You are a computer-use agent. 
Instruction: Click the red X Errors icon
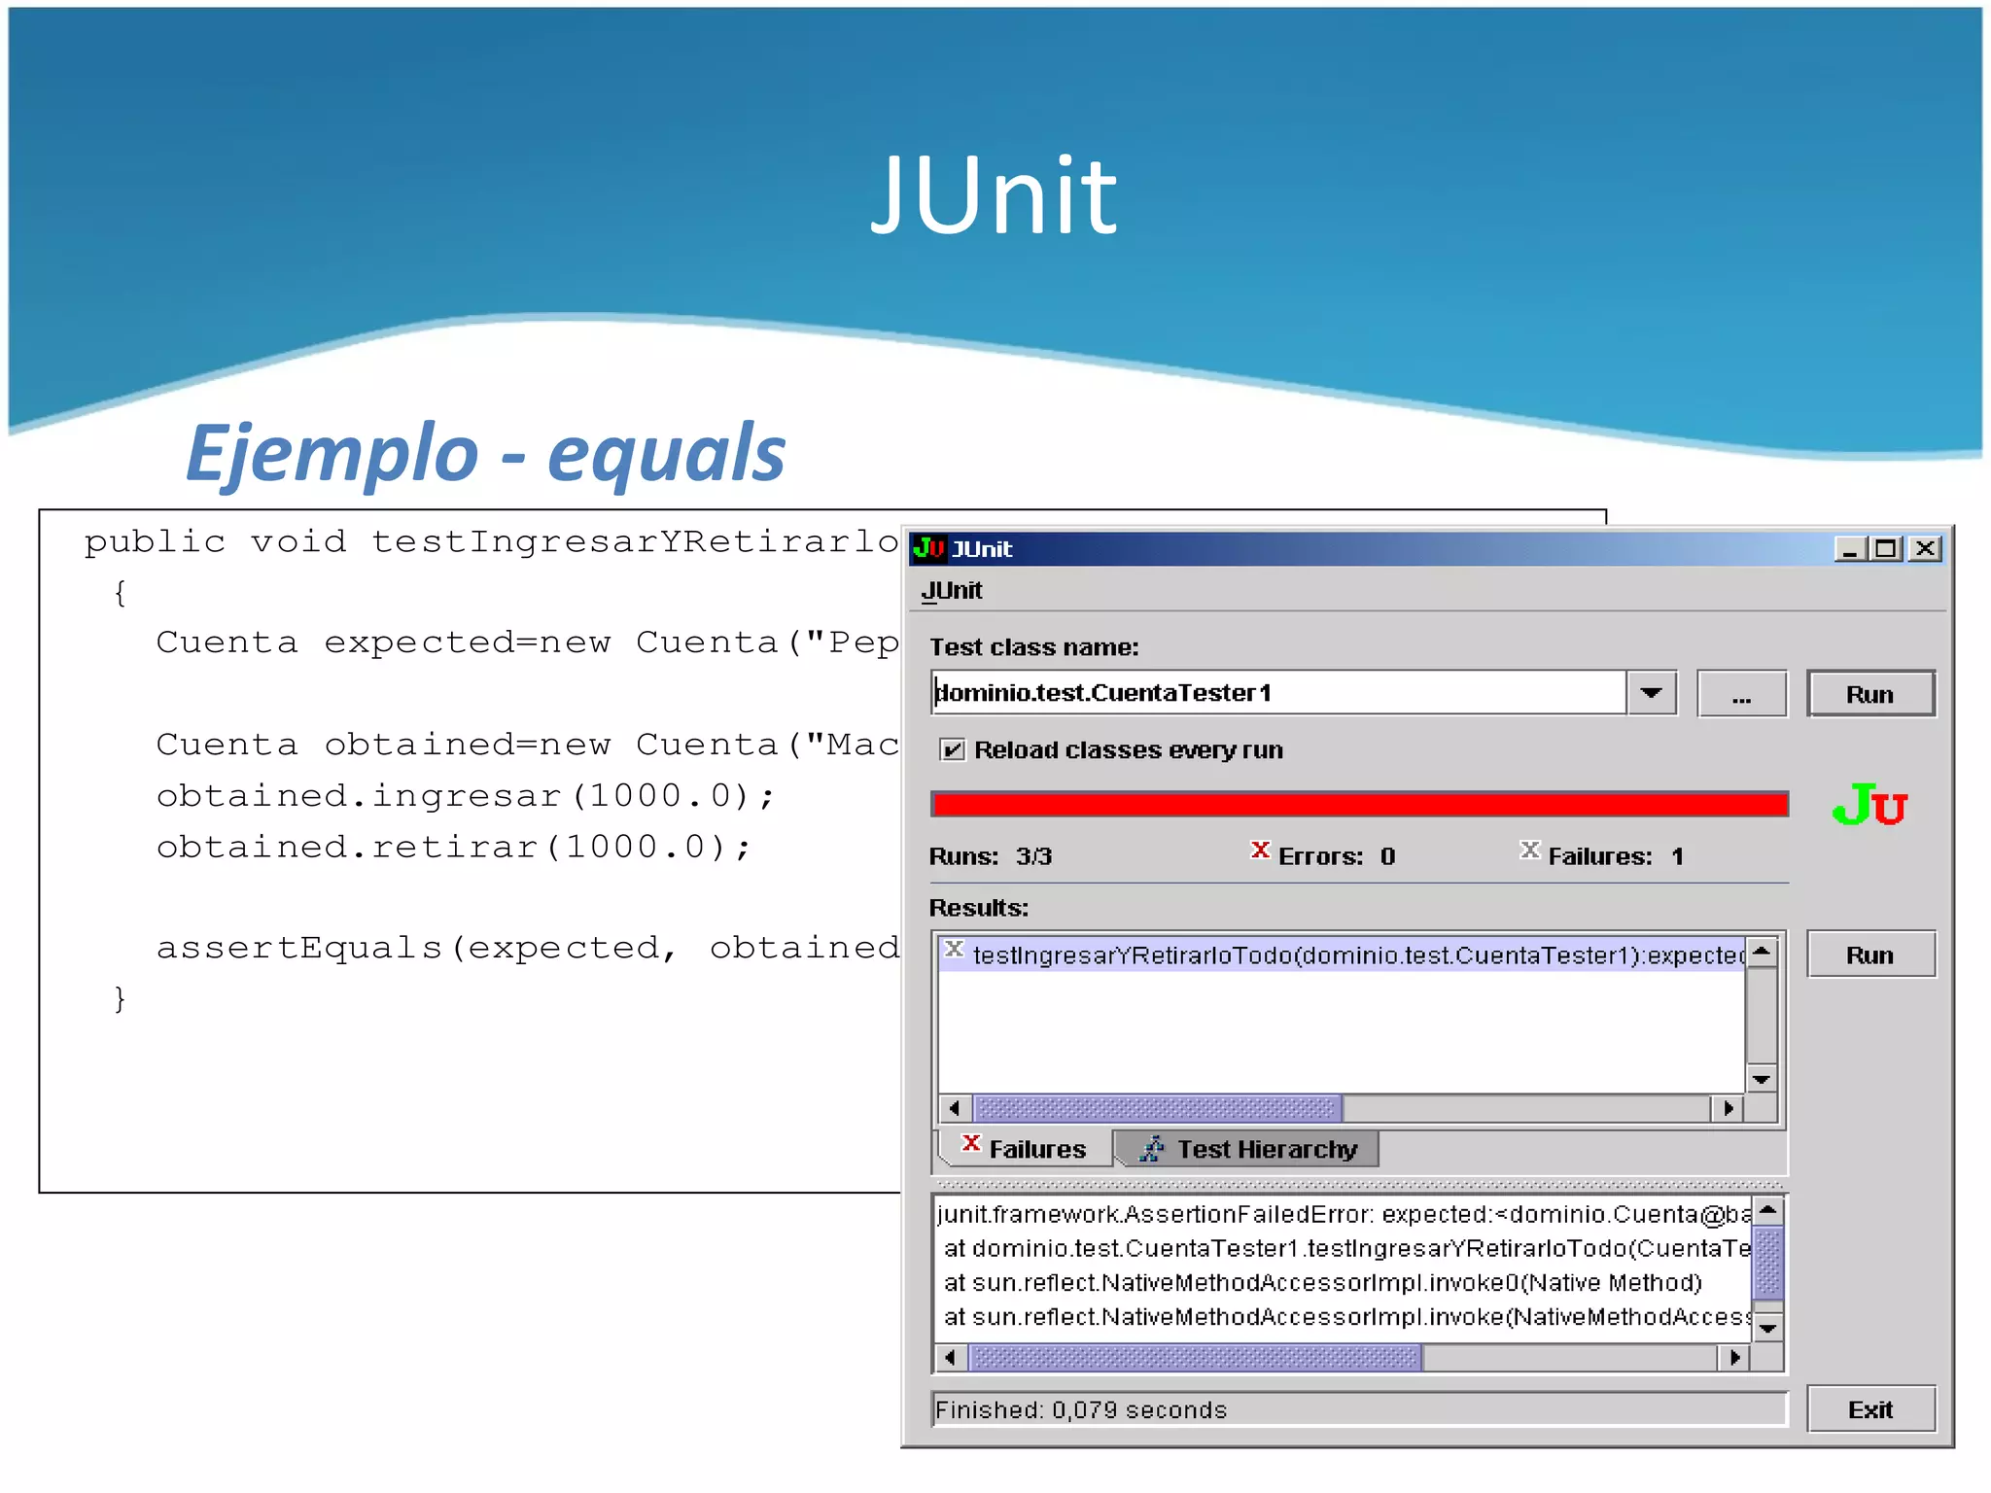coord(1260,851)
